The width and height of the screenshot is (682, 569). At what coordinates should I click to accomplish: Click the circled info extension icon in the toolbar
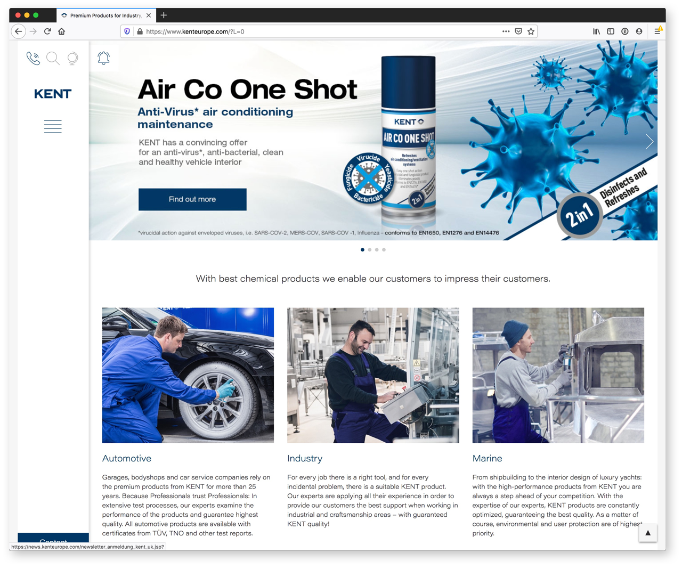(625, 31)
